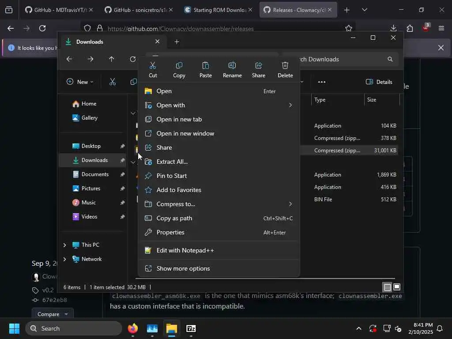Open Videos in the navigation pane
452x339 pixels.
93,217
